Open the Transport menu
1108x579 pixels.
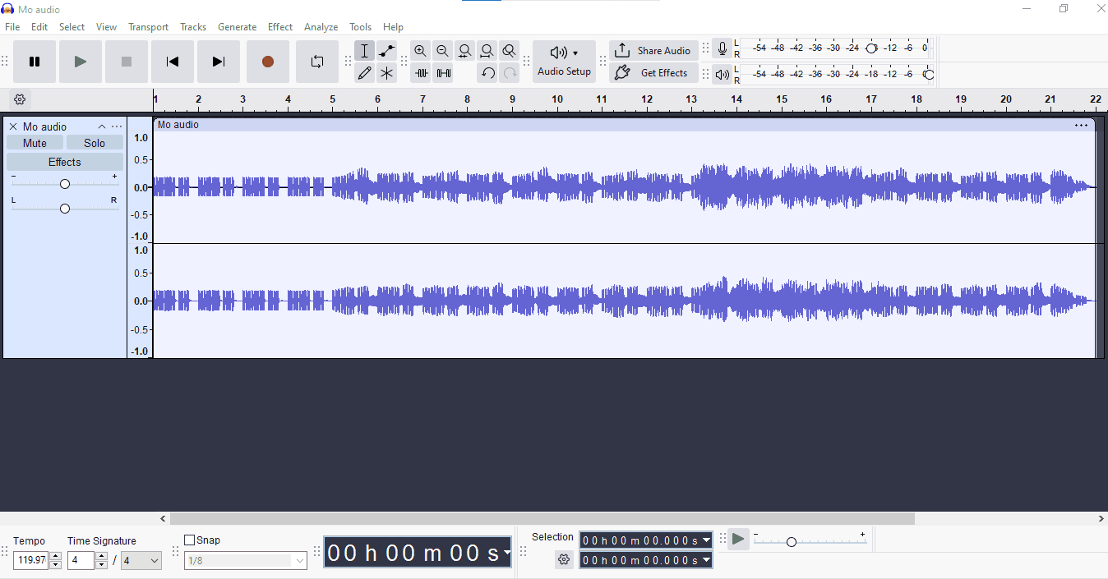148,27
